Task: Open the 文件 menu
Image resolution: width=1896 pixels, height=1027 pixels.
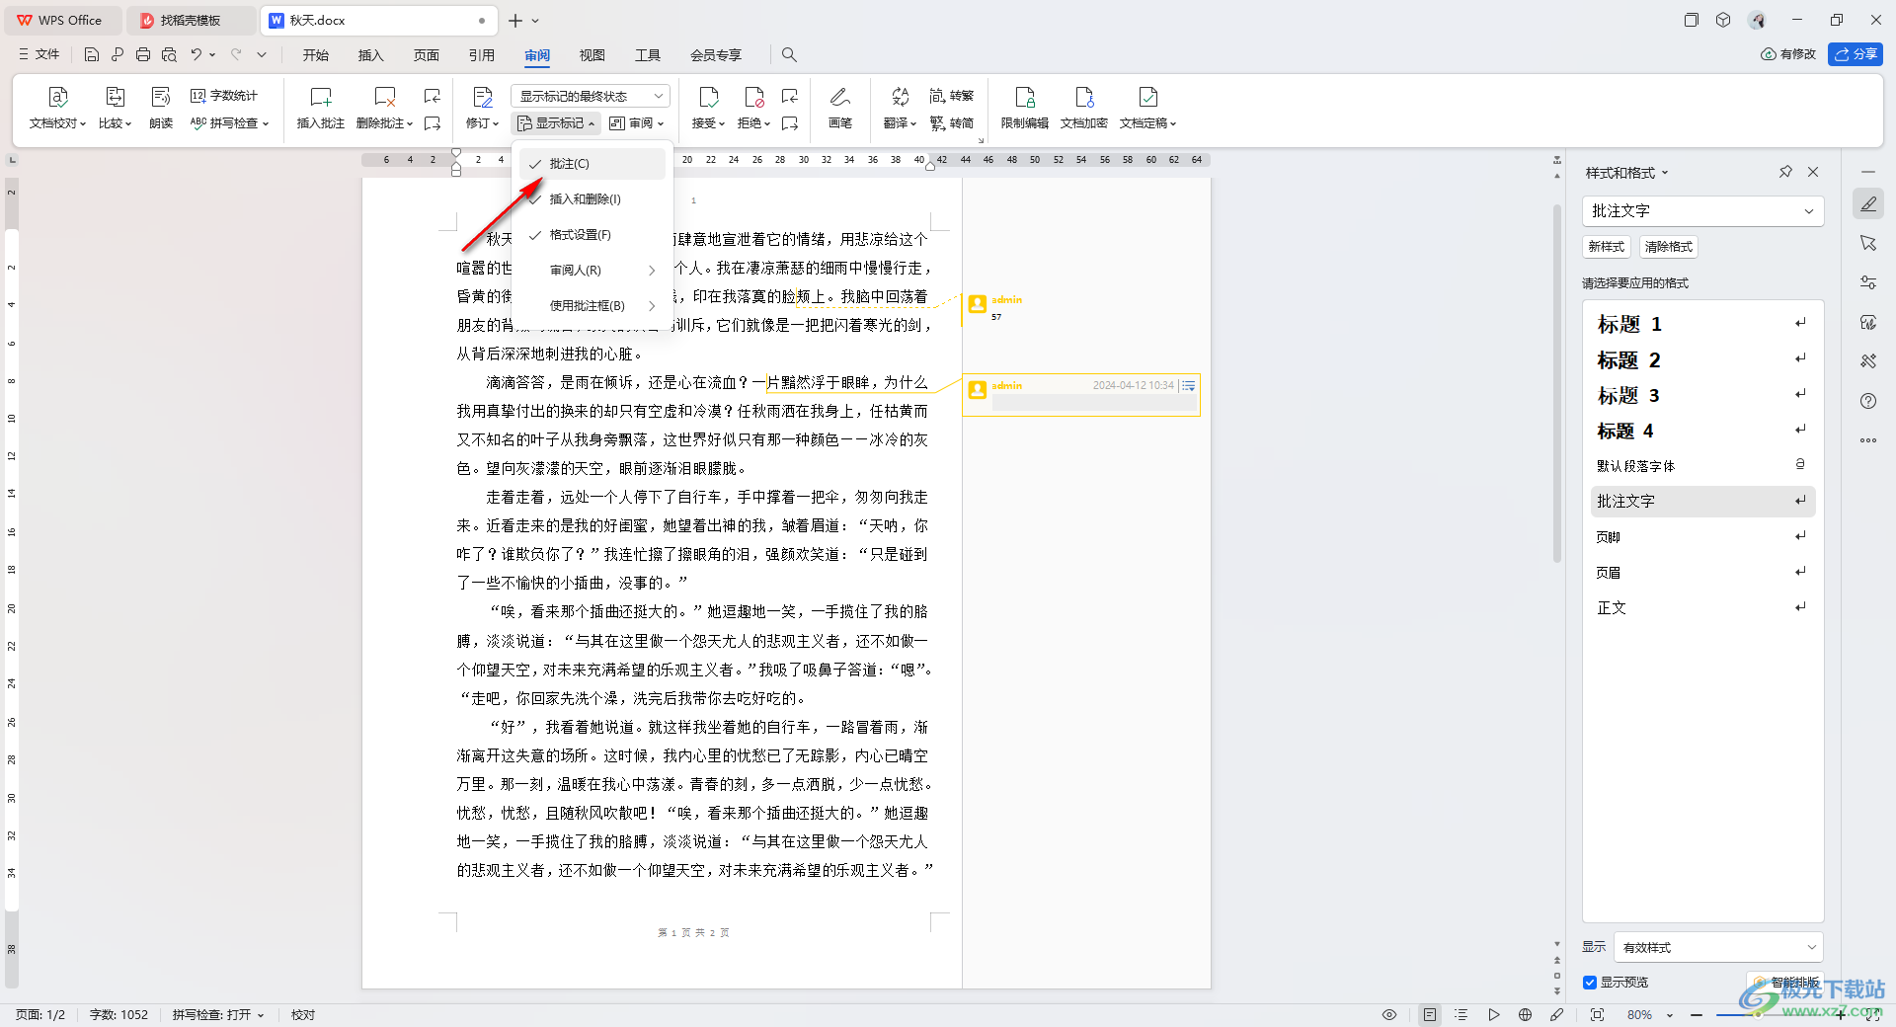Action: [x=39, y=54]
